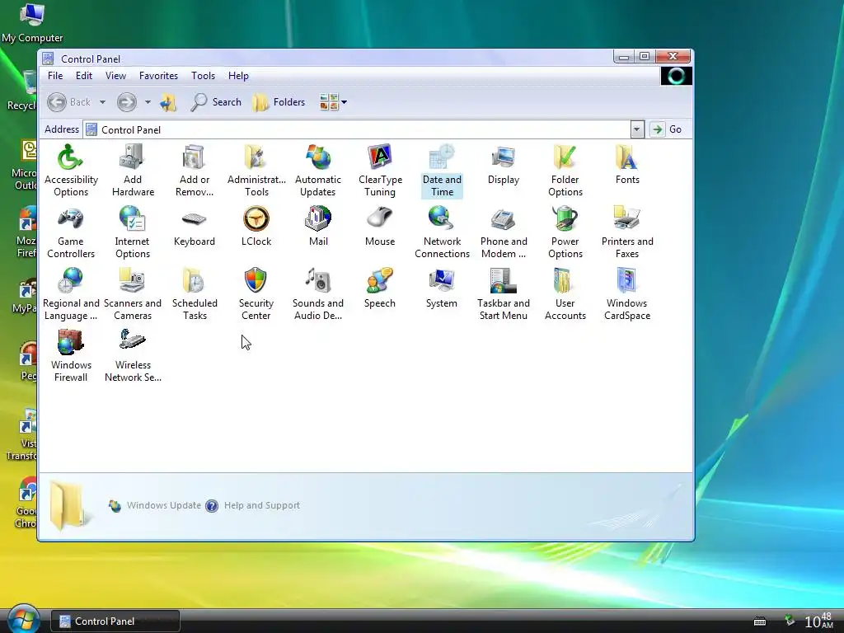Select ClearType Tuning icon
The width and height of the screenshot is (844, 633).
(x=380, y=170)
